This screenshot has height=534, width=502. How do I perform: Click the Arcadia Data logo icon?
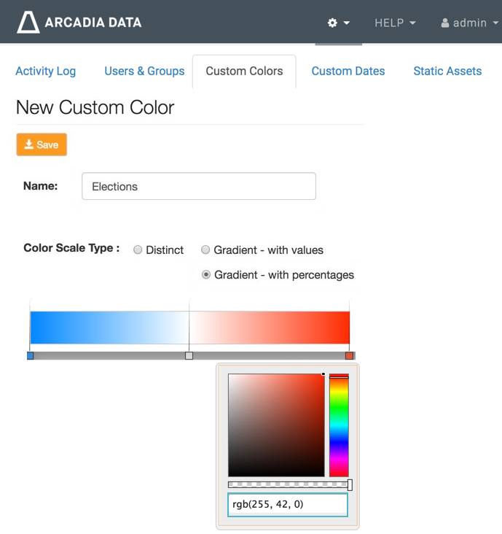point(28,23)
